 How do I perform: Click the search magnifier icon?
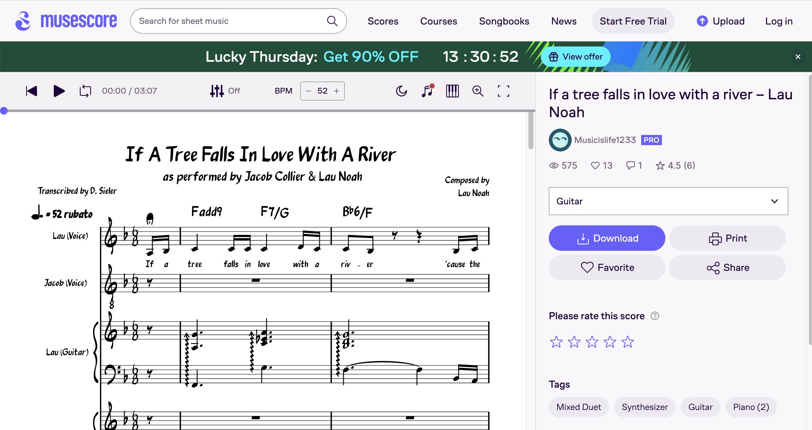click(332, 21)
